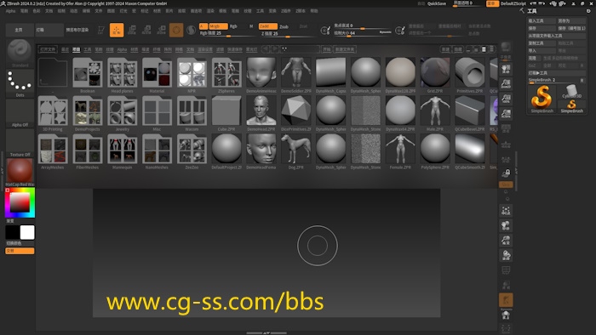This screenshot has height=335, width=596.
Task: Choose the Cylinder3D tool thumbnail
Action: [x=571, y=92]
